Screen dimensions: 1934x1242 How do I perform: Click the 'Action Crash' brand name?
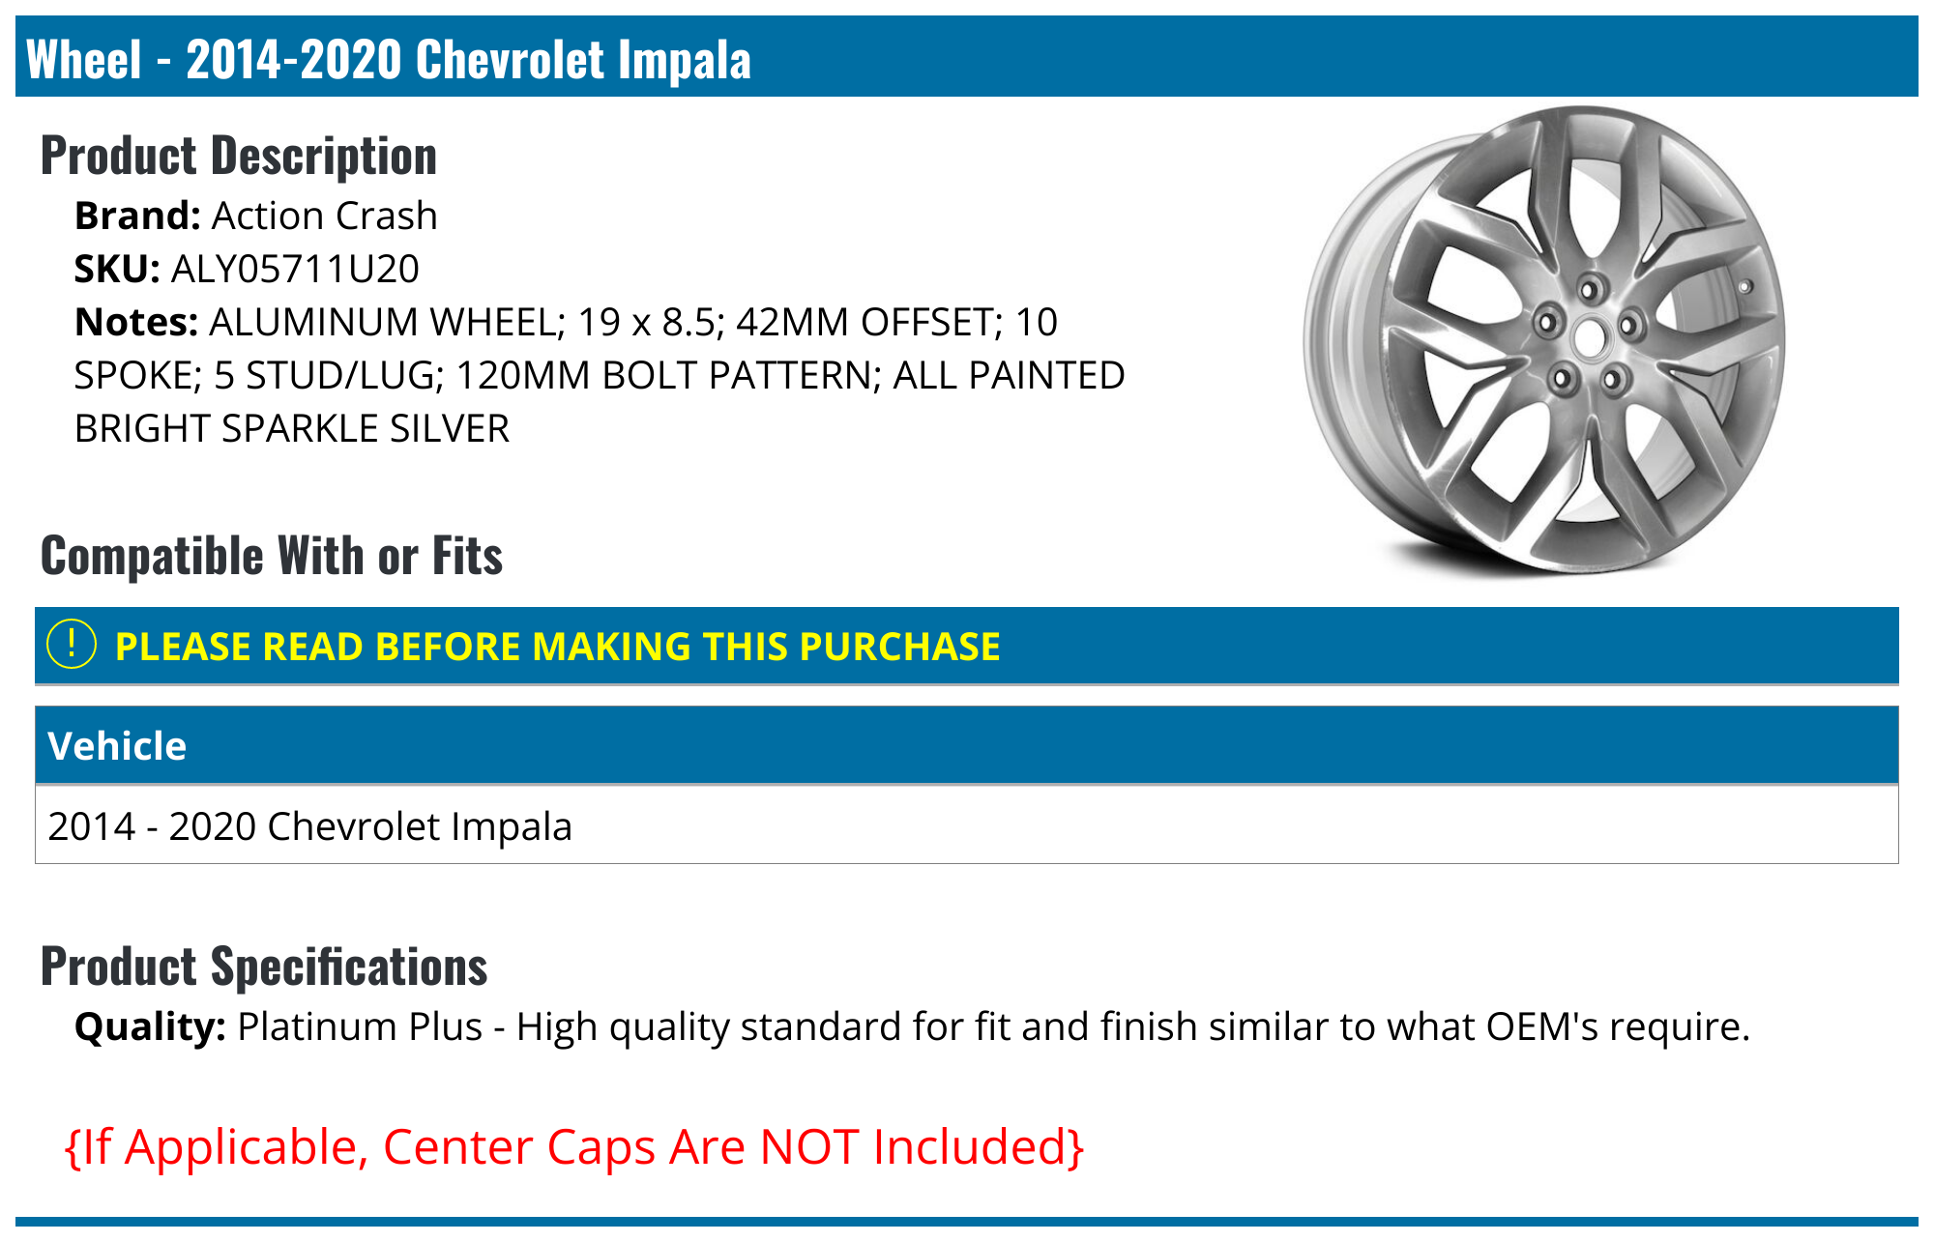coord(325,216)
